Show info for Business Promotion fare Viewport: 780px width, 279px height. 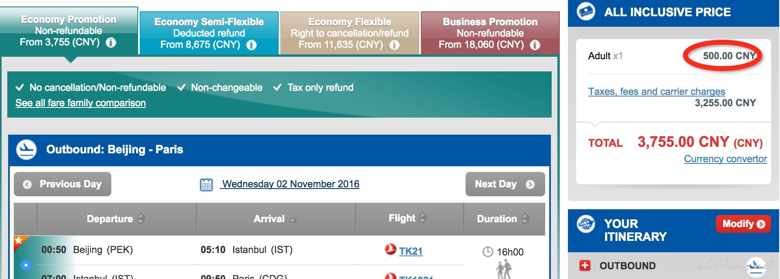(x=535, y=45)
